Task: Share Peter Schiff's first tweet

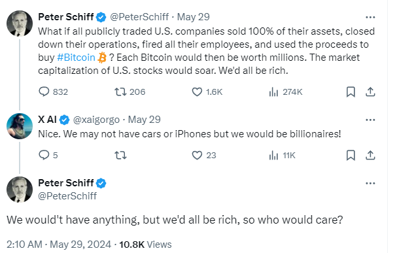Action: (x=370, y=92)
